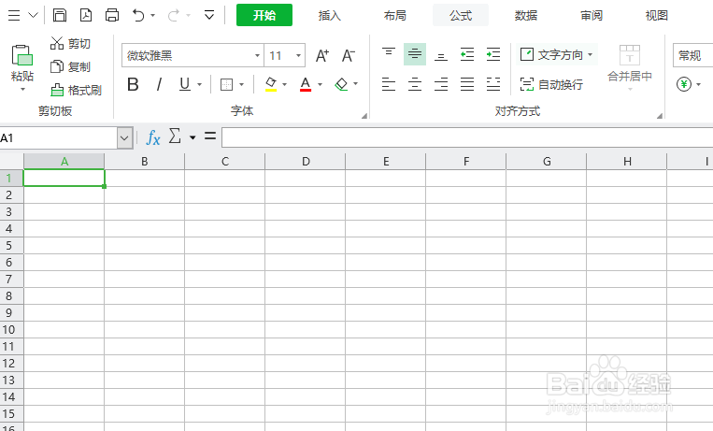This screenshot has width=713, height=431.
Task: Open the font size 11 dropdown
Action: tap(298, 55)
